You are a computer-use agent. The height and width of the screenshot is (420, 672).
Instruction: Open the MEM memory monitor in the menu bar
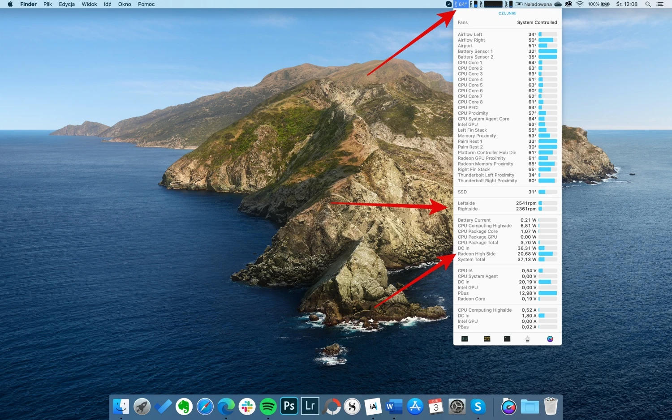[474, 4]
